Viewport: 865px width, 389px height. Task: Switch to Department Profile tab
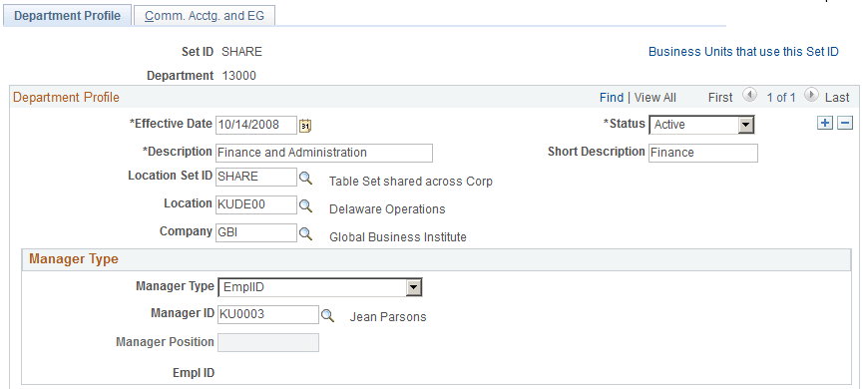pyautogui.click(x=67, y=15)
